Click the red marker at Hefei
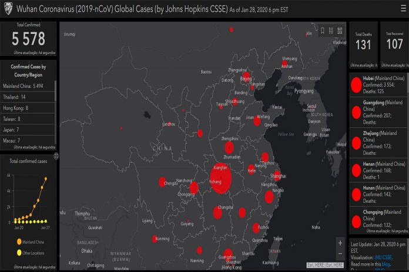This screenshot has height=272, width=409. pos(251,169)
